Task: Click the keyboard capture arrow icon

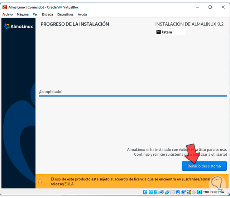Action: point(199,192)
